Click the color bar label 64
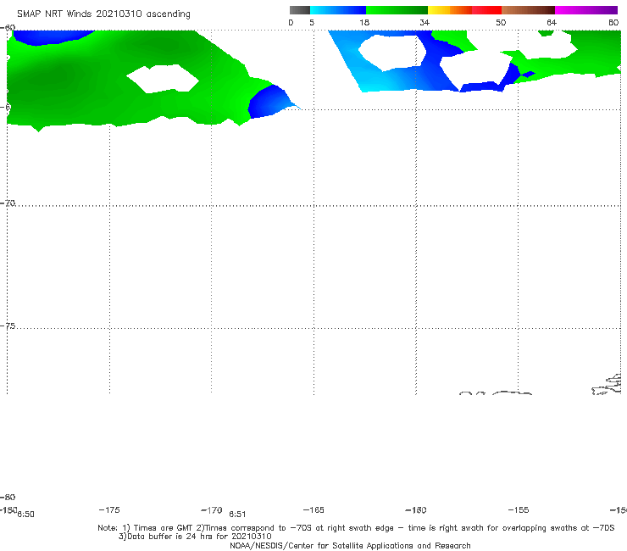Image resolution: width=627 pixels, height=551 pixels. pos(552,22)
